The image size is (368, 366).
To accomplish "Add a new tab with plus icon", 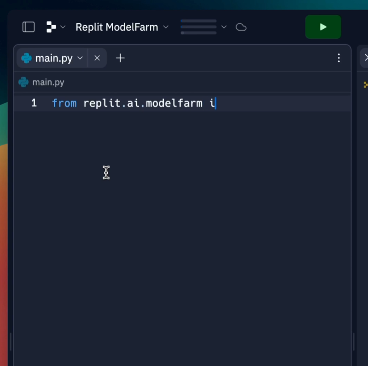I will (x=120, y=58).
